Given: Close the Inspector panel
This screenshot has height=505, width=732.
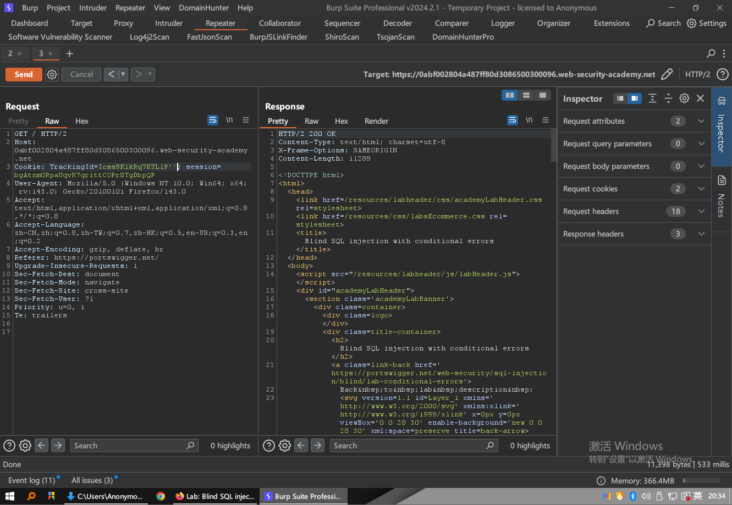Looking at the screenshot, I should [x=700, y=98].
